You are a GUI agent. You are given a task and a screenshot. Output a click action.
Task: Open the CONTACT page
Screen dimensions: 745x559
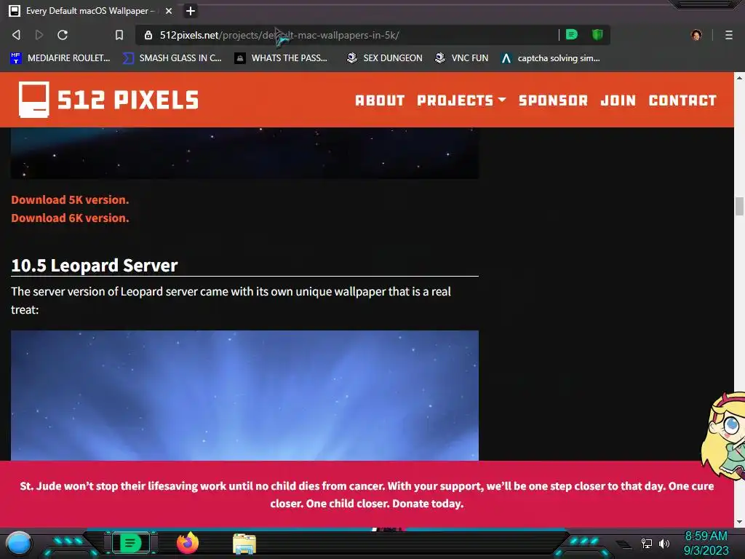[x=682, y=100]
